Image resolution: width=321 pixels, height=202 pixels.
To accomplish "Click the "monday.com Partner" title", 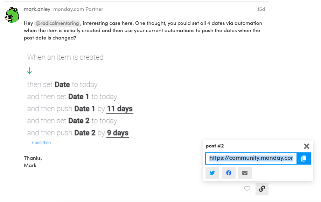I will 78,9.
